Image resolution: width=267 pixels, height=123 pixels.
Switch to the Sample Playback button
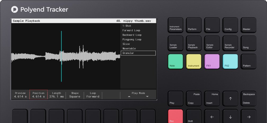(194, 43)
